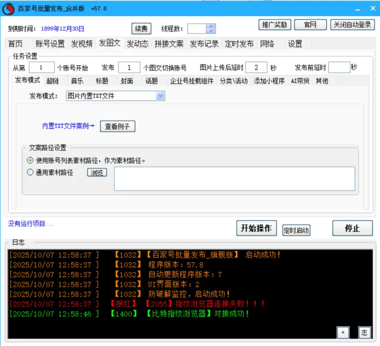The image size is (380, 346).
Task: Click the red app logo in title bar
Action: (9, 9)
